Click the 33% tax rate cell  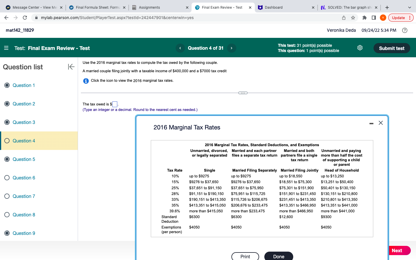click(x=175, y=200)
